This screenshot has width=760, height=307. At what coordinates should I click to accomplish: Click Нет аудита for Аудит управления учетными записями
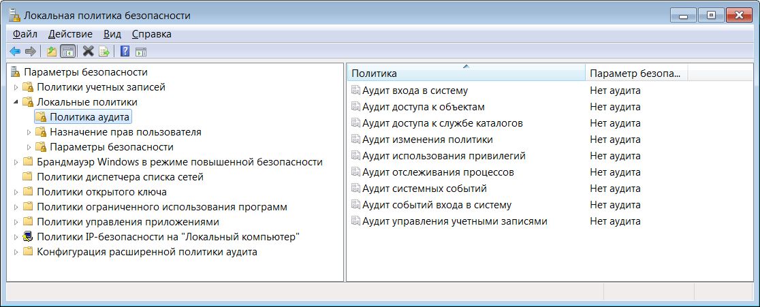[615, 222]
